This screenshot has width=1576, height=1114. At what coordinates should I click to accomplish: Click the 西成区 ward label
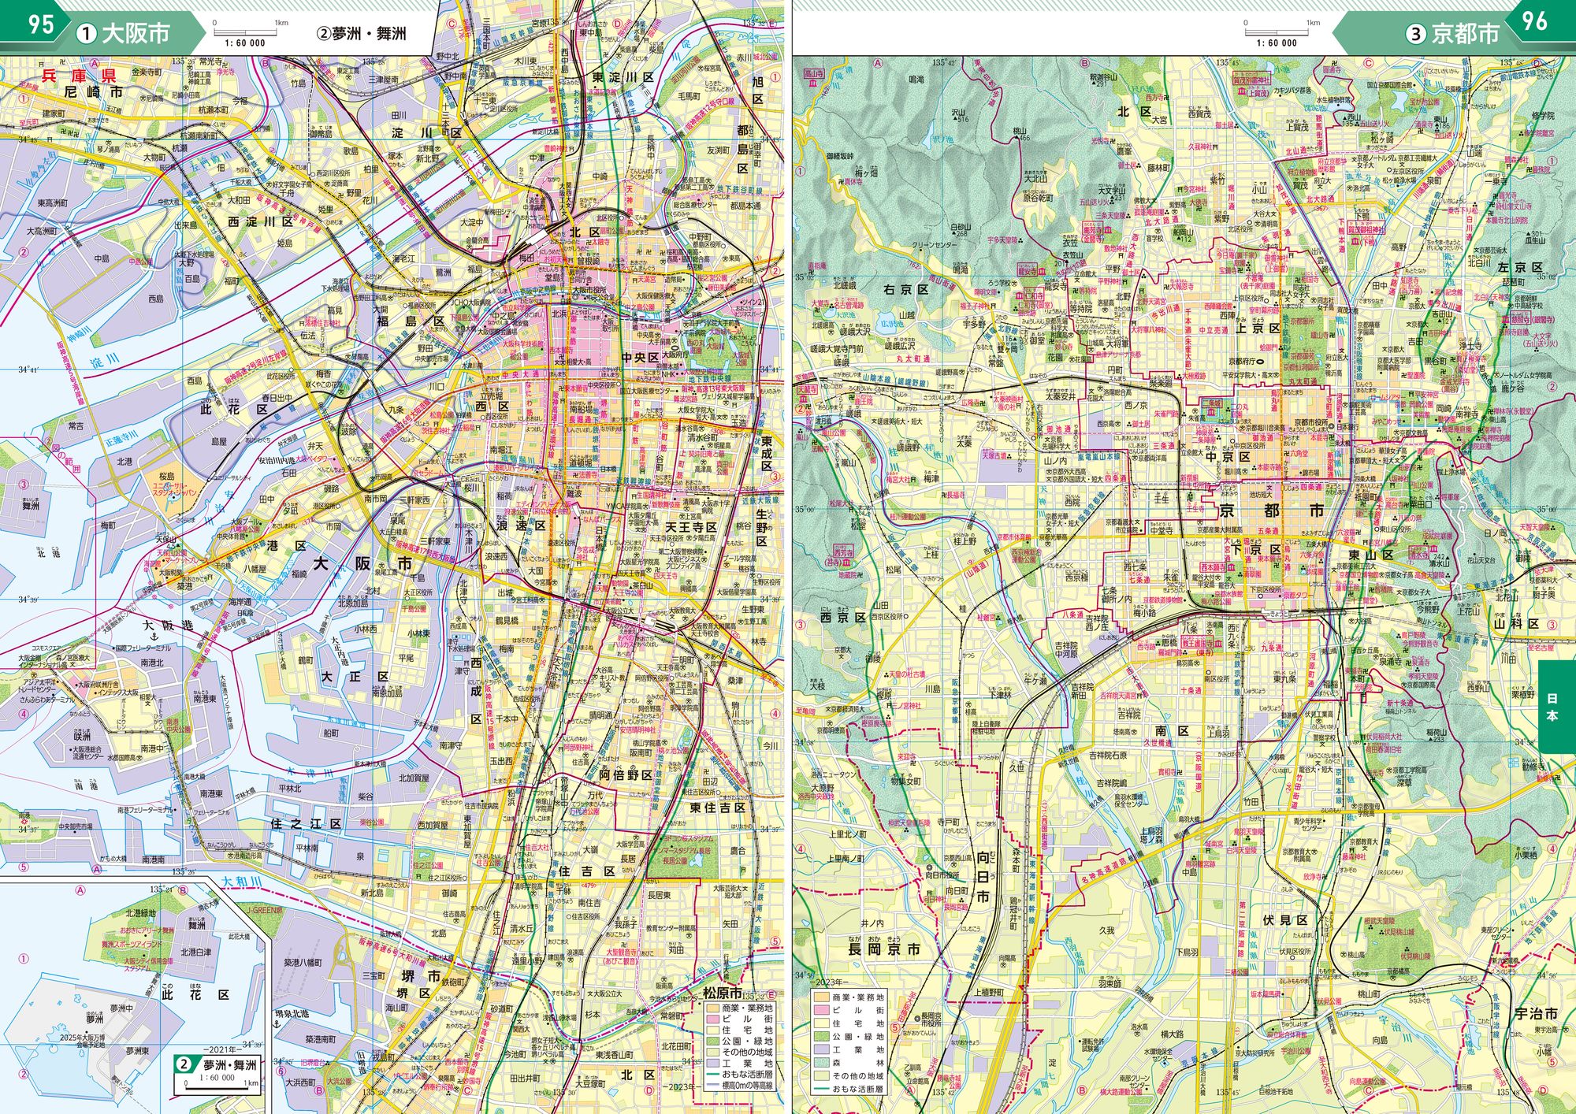476,691
